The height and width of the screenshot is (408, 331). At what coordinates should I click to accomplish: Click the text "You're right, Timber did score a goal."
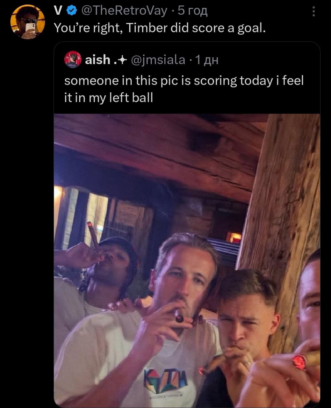pos(159,28)
